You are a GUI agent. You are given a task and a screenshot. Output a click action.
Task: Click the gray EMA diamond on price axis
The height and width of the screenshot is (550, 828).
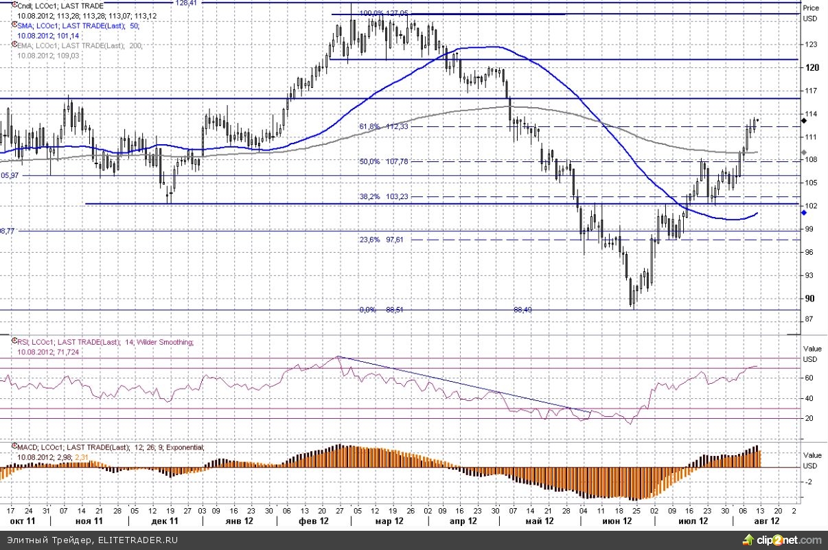click(x=804, y=152)
